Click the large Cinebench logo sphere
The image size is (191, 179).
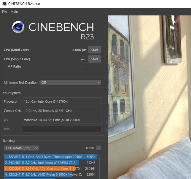click(x=18, y=27)
